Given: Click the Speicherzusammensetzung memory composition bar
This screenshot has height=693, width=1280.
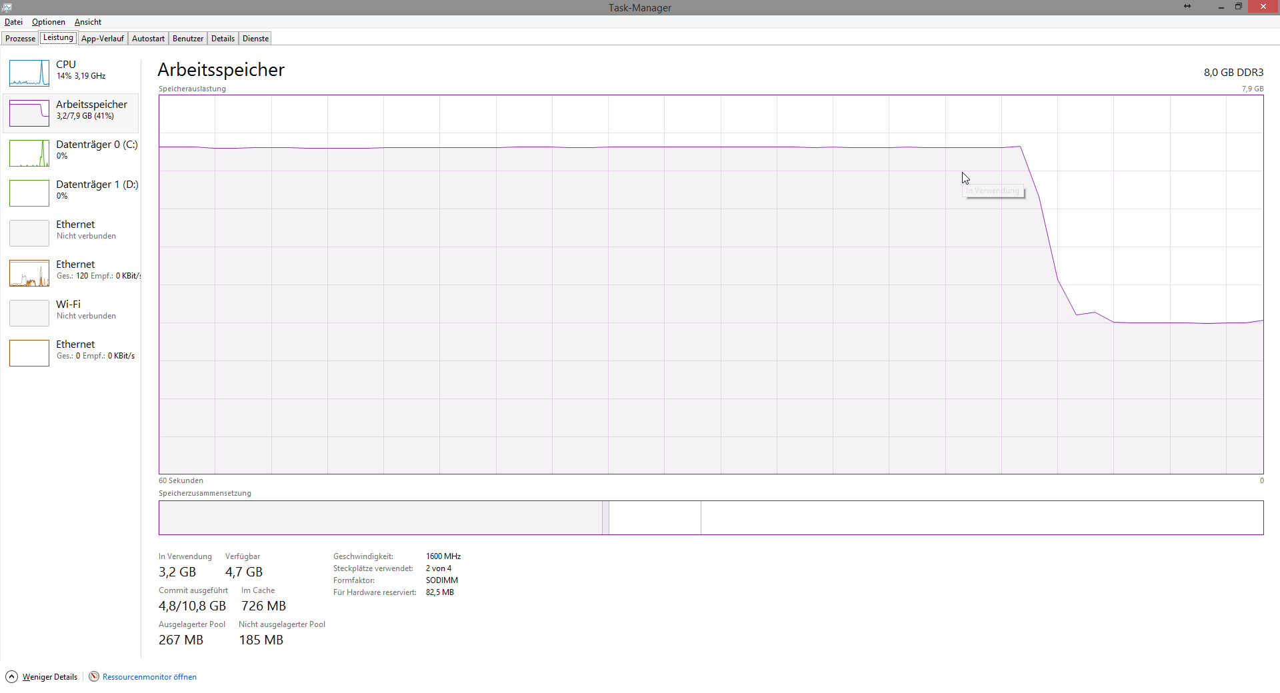Looking at the screenshot, I should point(711,518).
